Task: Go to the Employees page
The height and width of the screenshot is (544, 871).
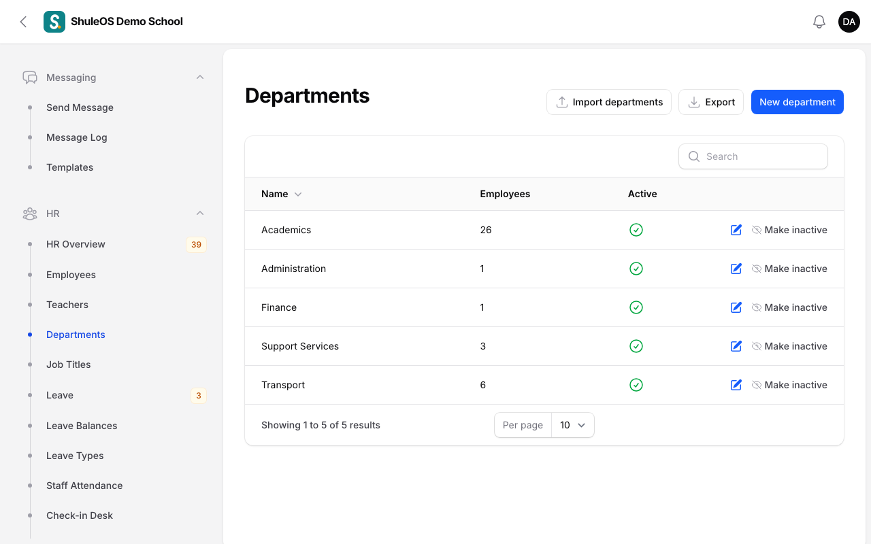Action: click(x=71, y=275)
